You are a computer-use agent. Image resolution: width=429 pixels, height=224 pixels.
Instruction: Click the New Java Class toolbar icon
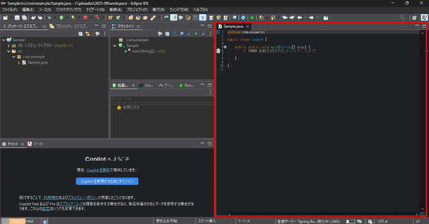(118, 18)
